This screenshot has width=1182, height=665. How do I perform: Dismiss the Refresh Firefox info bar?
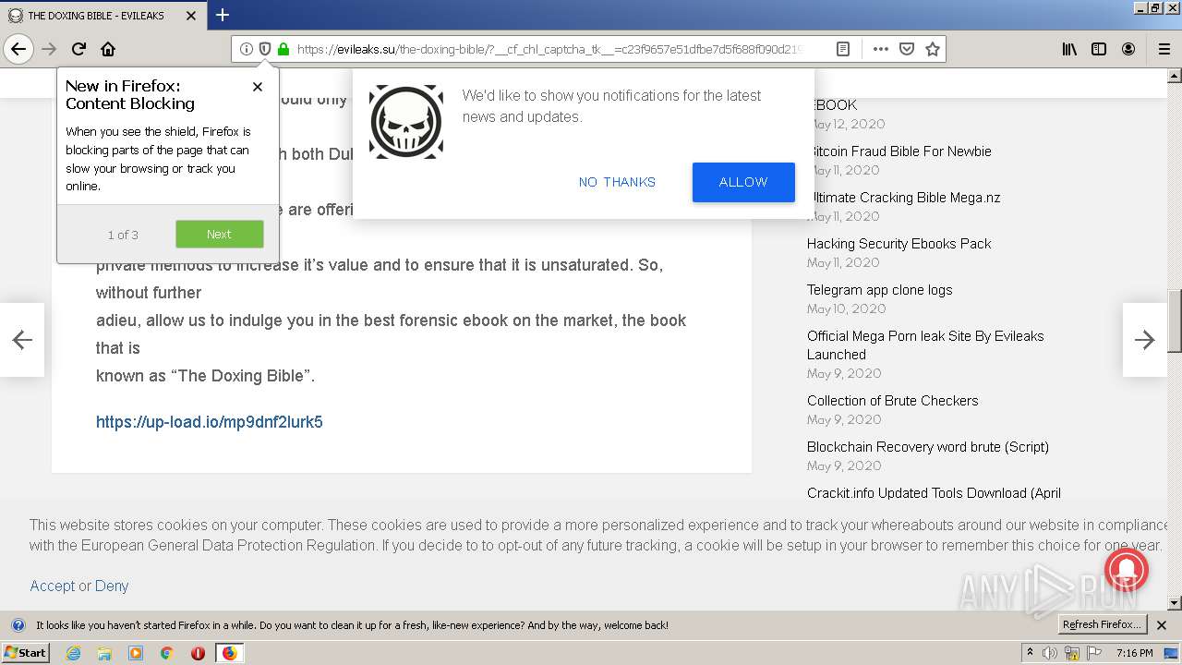[x=1162, y=625]
